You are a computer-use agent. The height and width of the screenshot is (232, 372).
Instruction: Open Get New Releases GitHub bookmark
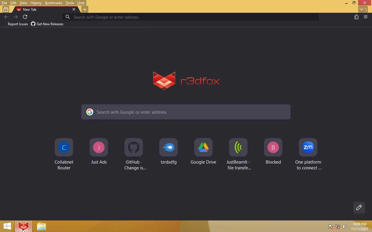[x=47, y=24]
